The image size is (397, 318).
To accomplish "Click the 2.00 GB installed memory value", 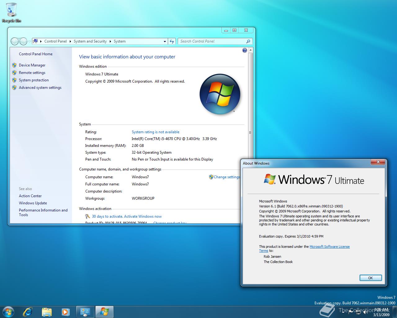I will 138,146.
